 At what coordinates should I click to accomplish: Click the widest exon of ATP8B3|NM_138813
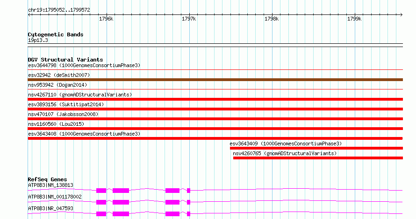[121, 191]
